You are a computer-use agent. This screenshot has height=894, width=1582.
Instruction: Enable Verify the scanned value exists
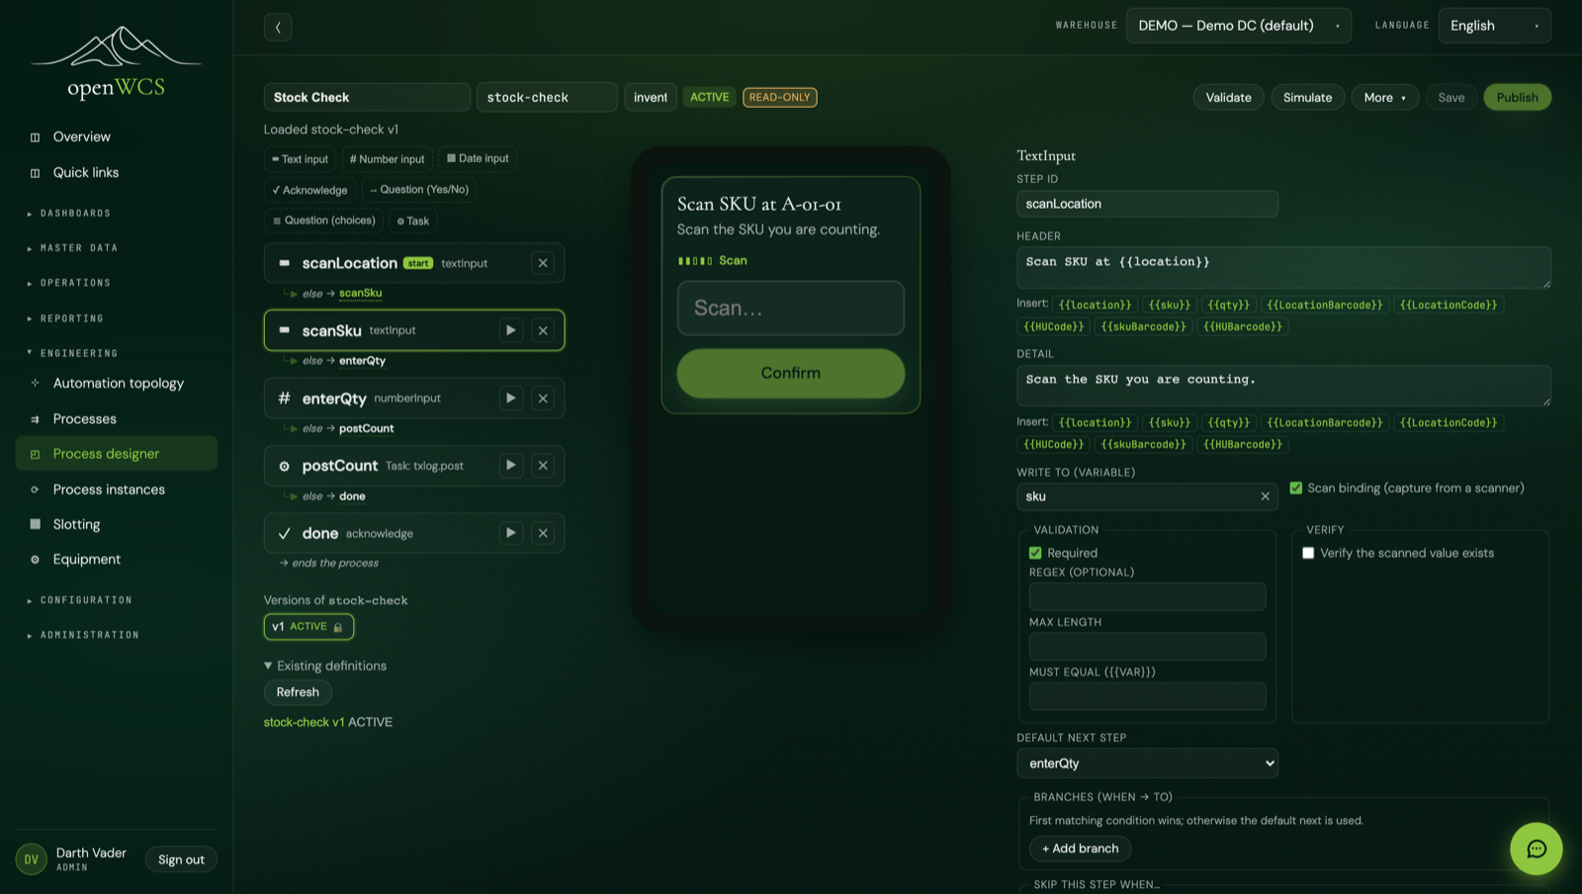click(1308, 553)
